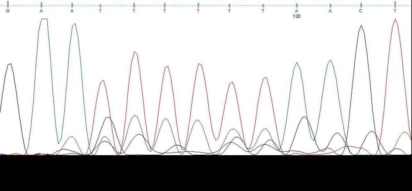Click the tick marker above the G base
The width and height of the screenshot is (412, 191).
point(8,4)
